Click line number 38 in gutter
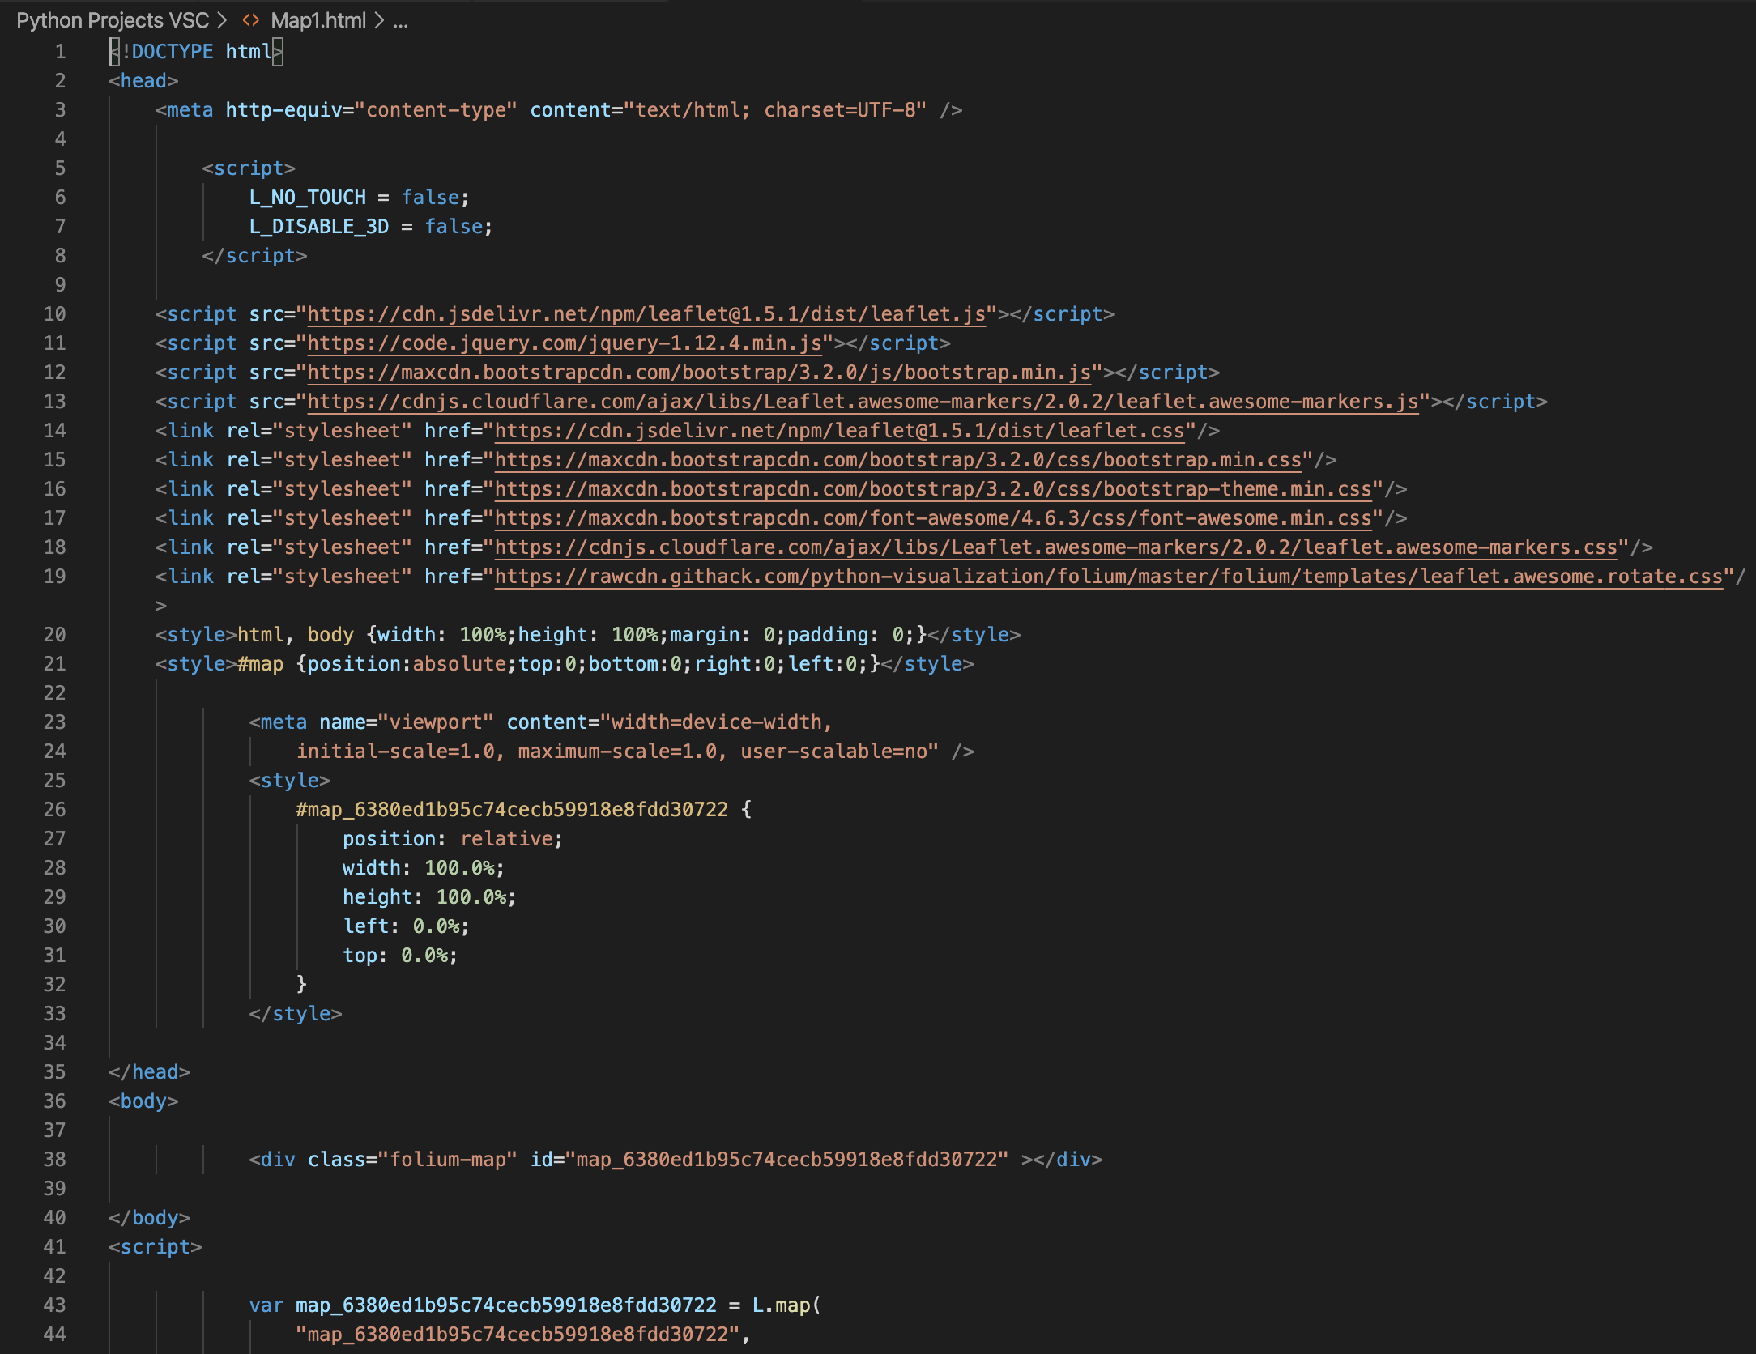This screenshot has width=1756, height=1354. 54,1160
